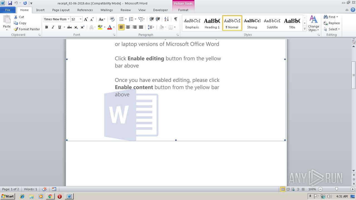The image size is (356, 200).
Task: Switch to the References tab
Action: coord(85,10)
